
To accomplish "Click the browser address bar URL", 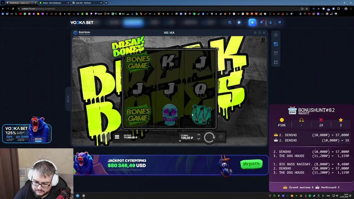I will (38, 9).
